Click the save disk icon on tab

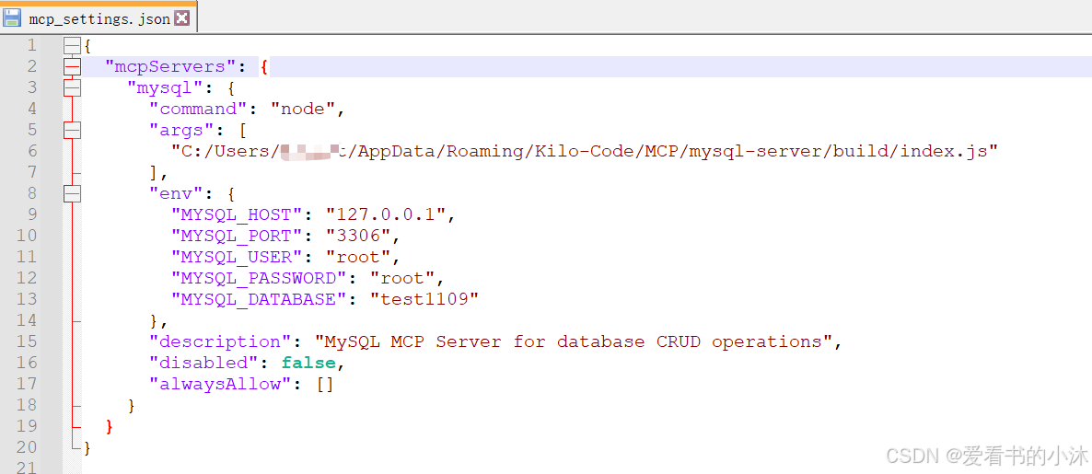tap(13, 18)
